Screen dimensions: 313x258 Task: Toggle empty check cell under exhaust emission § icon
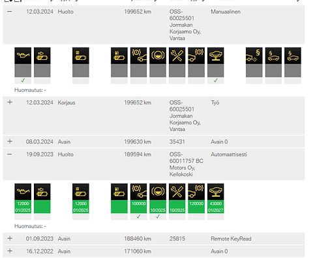tap(254, 81)
